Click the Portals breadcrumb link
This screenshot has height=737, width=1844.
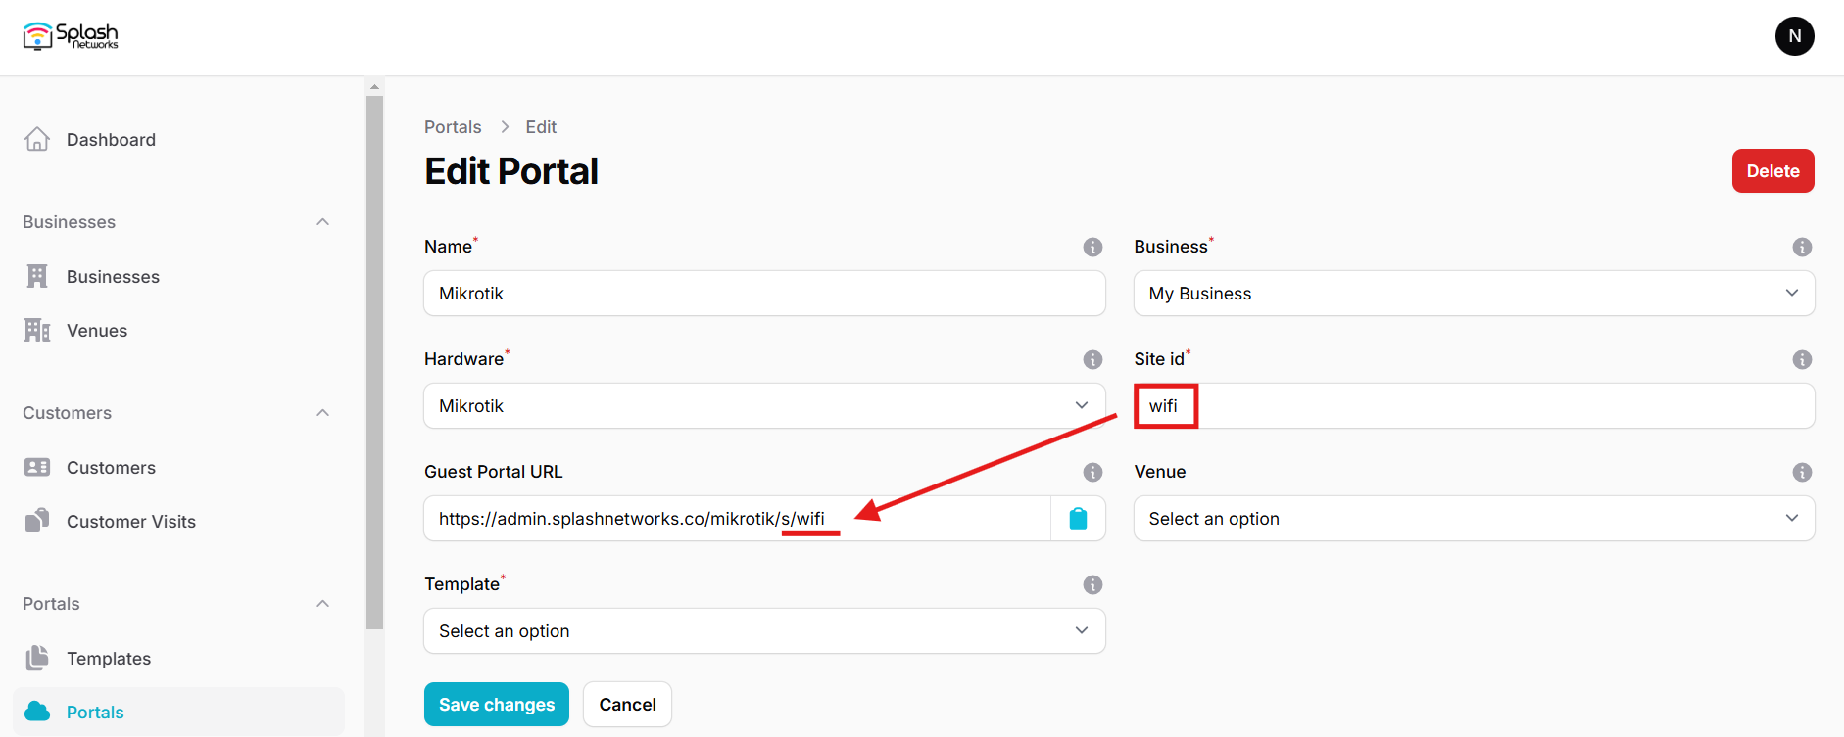pyautogui.click(x=453, y=127)
